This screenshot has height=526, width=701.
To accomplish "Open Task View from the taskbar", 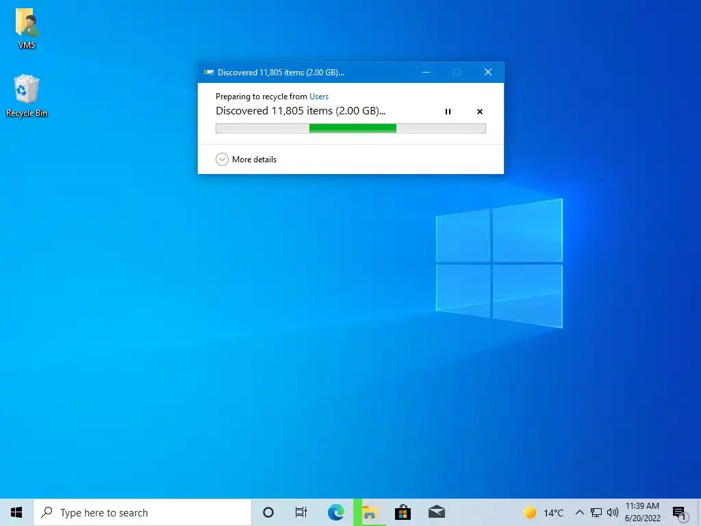I will (x=301, y=512).
